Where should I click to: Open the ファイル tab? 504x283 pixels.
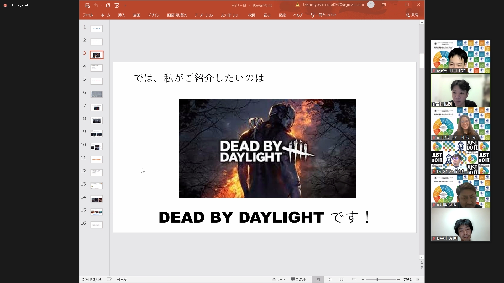click(88, 15)
